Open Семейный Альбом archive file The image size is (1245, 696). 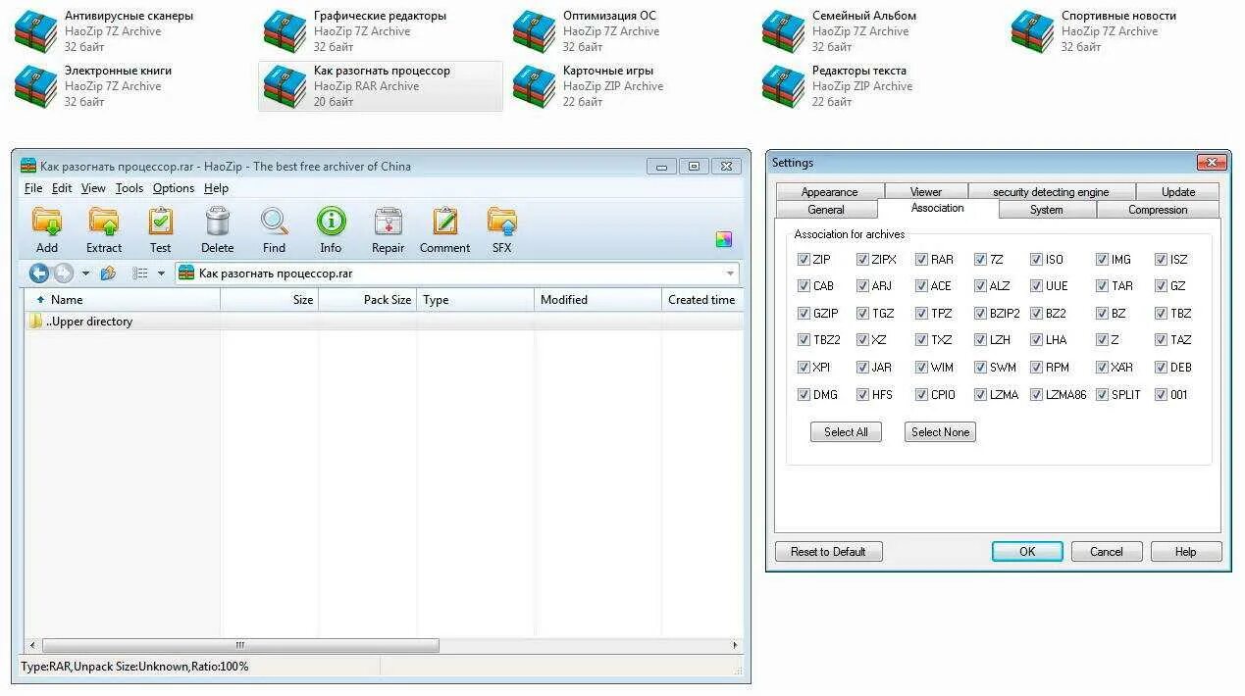840,31
